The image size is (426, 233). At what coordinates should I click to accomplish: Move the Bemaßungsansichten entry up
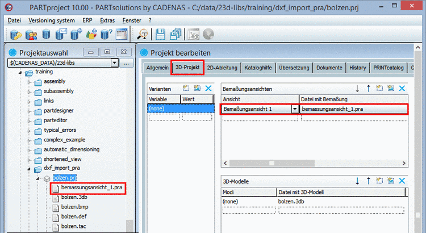click(x=369, y=89)
